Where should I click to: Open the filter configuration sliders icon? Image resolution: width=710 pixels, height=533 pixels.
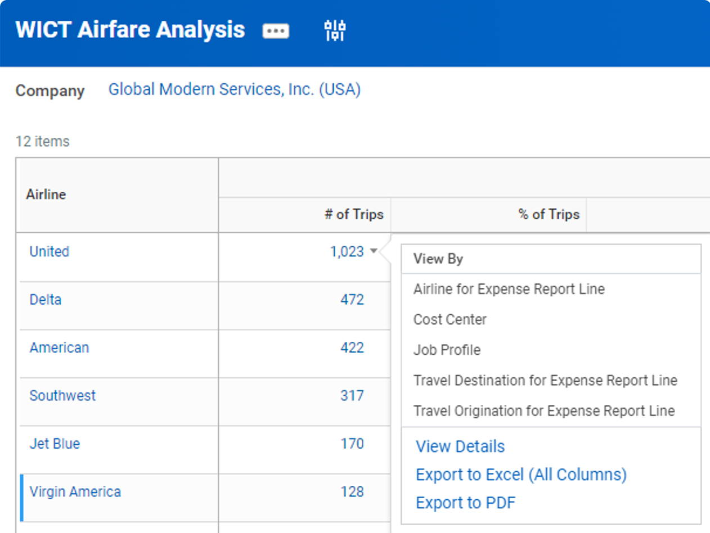point(335,30)
